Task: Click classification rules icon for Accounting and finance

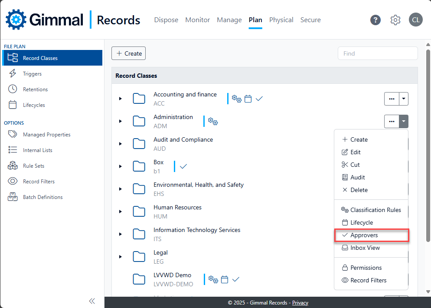Action: pyautogui.click(x=237, y=99)
